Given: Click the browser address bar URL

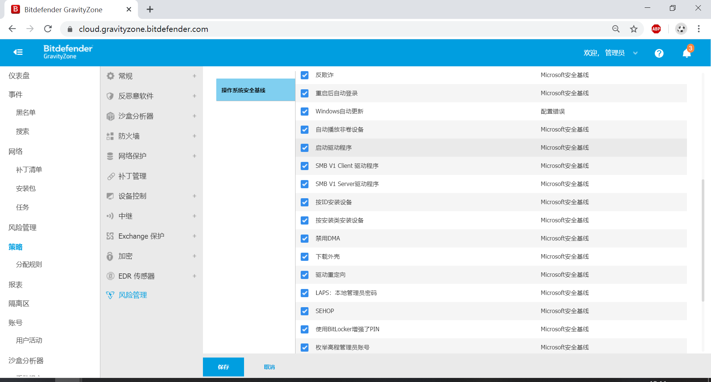Looking at the screenshot, I should pos(143,29).
